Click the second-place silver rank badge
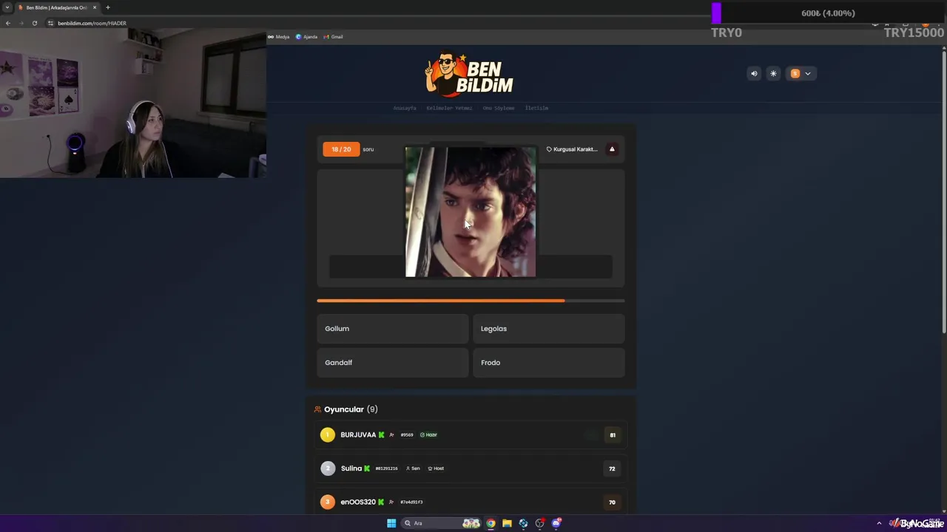Image resolution: width=947 pixels, height=532 pixels. coord(328,468)
